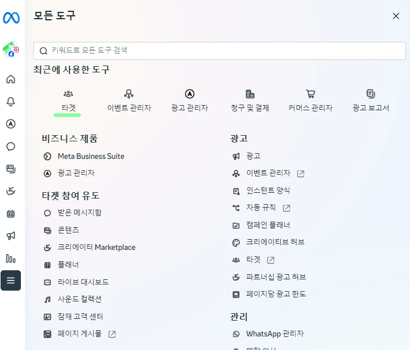Click the Meta logo icon
The height and width of the screenshot is (350, 410).
pos(11,18)
